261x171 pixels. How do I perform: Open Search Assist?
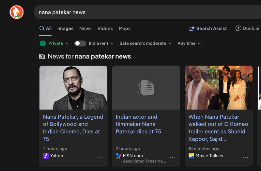(x=208, y=28)
